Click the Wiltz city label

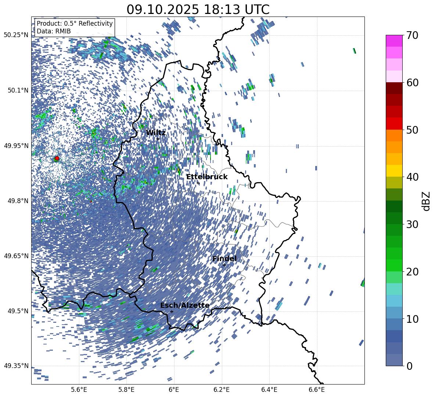pyautogui.click(x=156, y=133)
